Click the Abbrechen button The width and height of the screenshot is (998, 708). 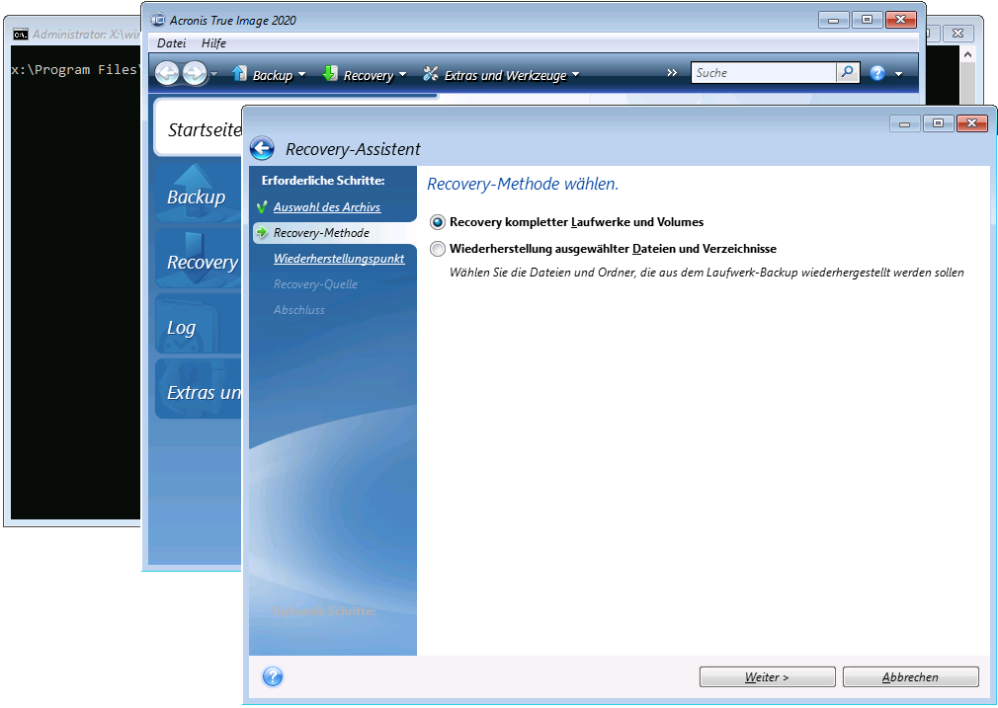[x=910, y=676]
